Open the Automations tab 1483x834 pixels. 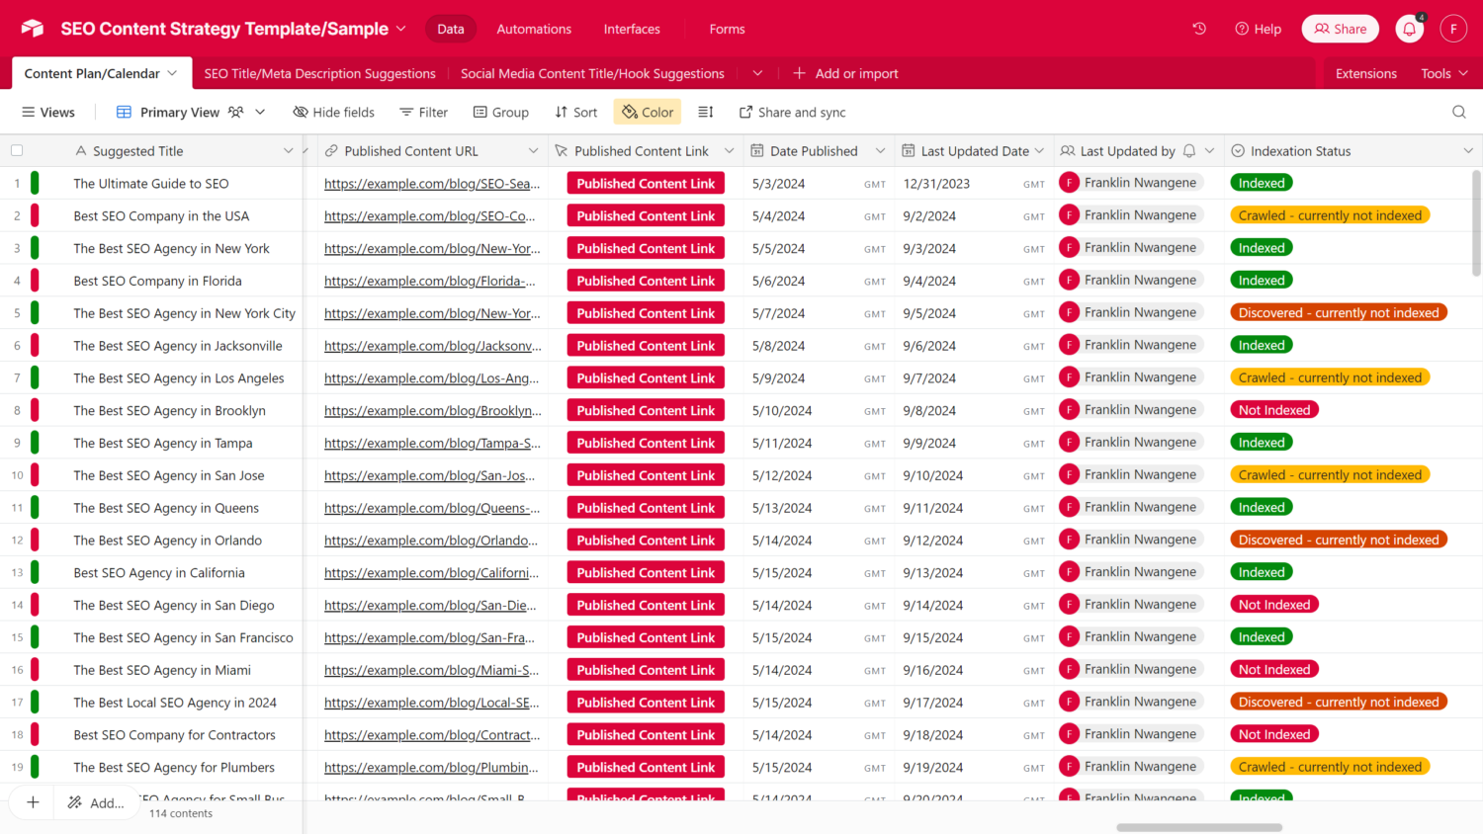tap(534, 30)
